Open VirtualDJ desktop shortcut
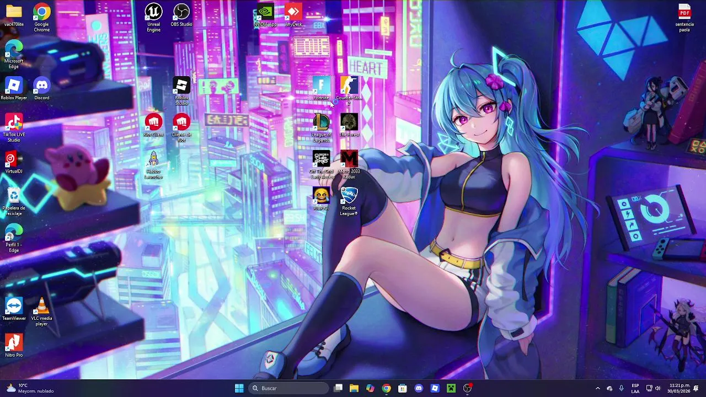706x397 pixels. 14,162
